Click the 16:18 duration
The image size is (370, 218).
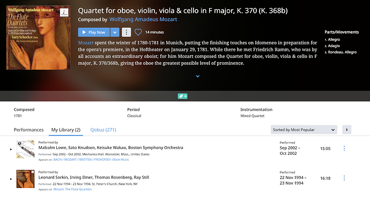pos(325,178)
